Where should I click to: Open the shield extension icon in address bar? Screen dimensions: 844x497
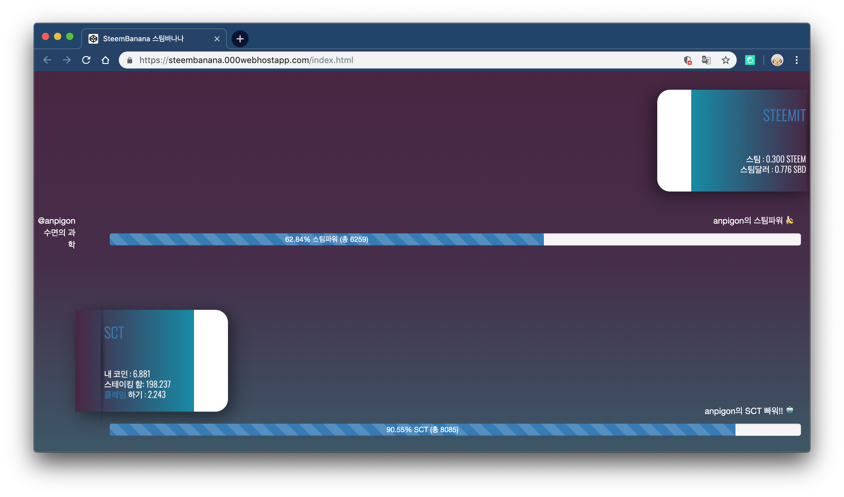(x=687, y=60)
